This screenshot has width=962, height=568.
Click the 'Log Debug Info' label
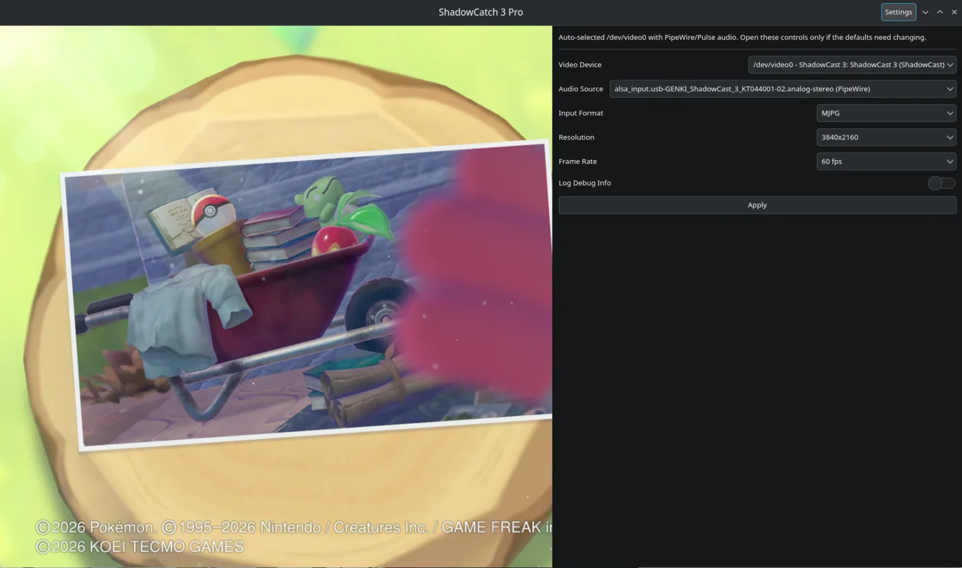click(585, 183)
